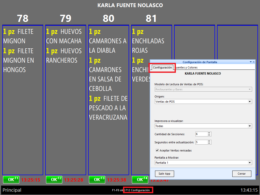This screenshot has height=195, width=260.
Task: Click the green OK F1 button under ticket 78
Action: pos(11,179)
